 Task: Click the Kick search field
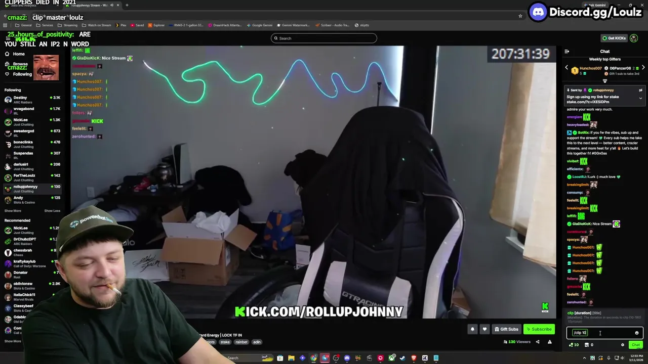[324, 38]
